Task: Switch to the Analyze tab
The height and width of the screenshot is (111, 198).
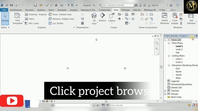Action: (74, 10)
